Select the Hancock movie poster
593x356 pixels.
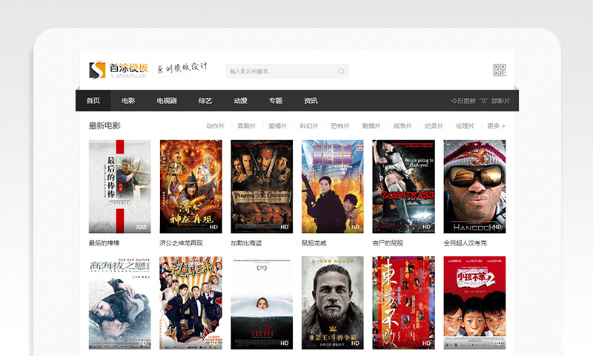point(474,186)
